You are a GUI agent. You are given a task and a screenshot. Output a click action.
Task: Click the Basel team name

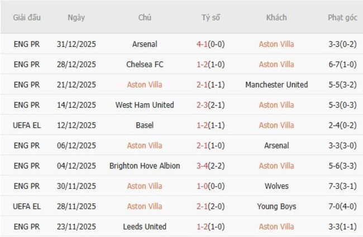pyautogui.click(x=145, y=125)
